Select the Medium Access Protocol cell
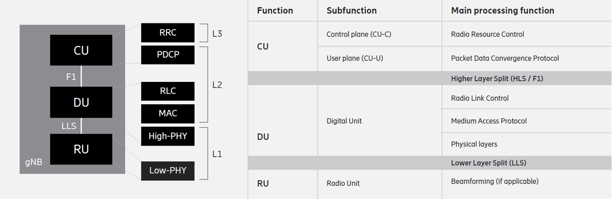 489,121
